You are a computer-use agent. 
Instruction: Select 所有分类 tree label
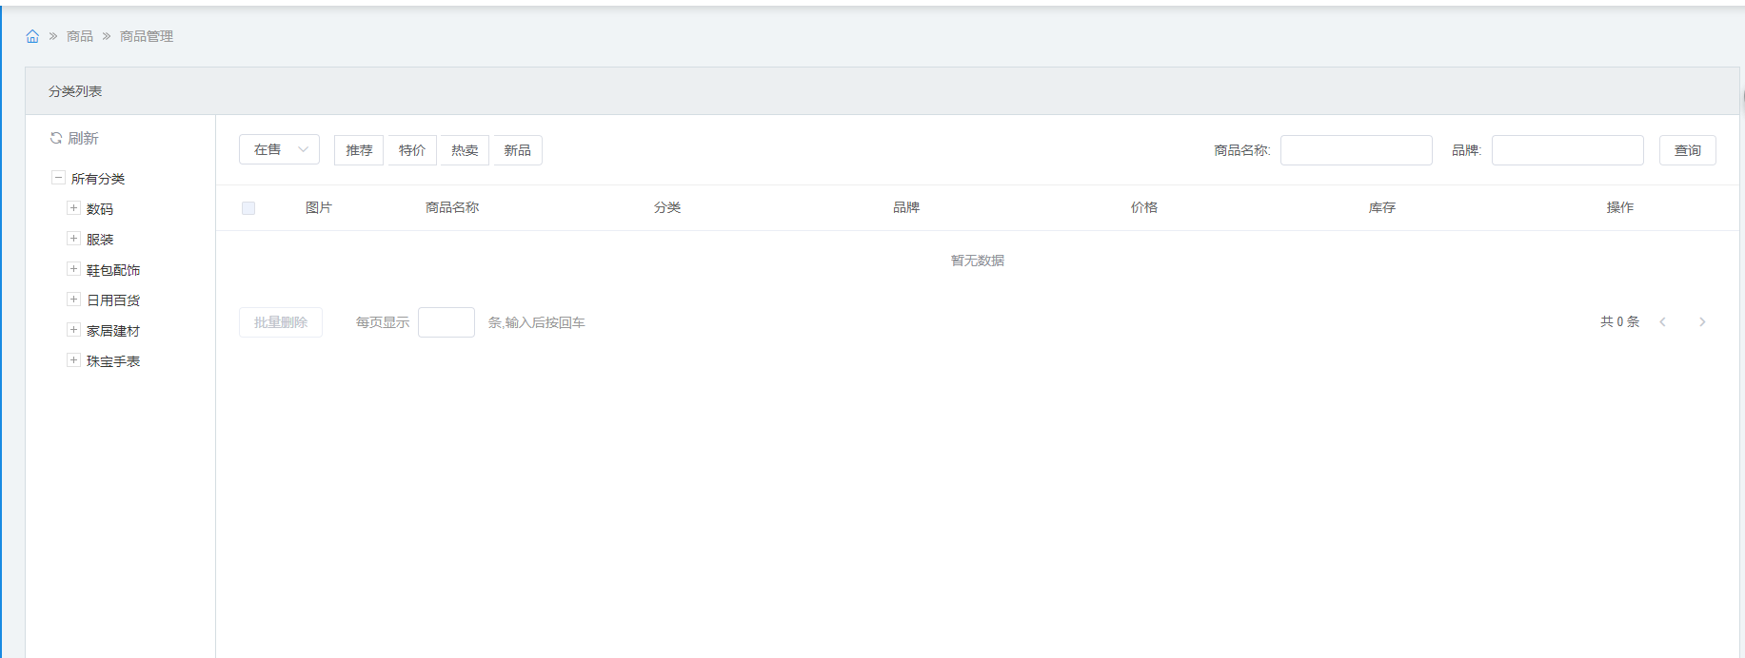coord(98,179)
